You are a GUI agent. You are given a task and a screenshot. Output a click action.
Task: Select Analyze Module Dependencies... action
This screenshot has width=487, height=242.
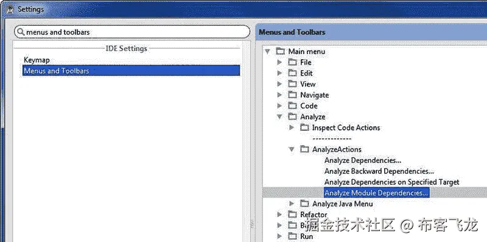(376, 193)
